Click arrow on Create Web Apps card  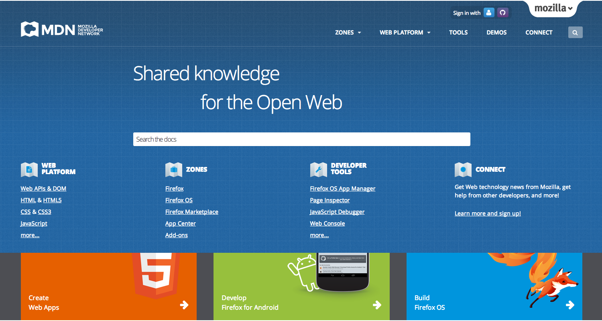point(184,305)
